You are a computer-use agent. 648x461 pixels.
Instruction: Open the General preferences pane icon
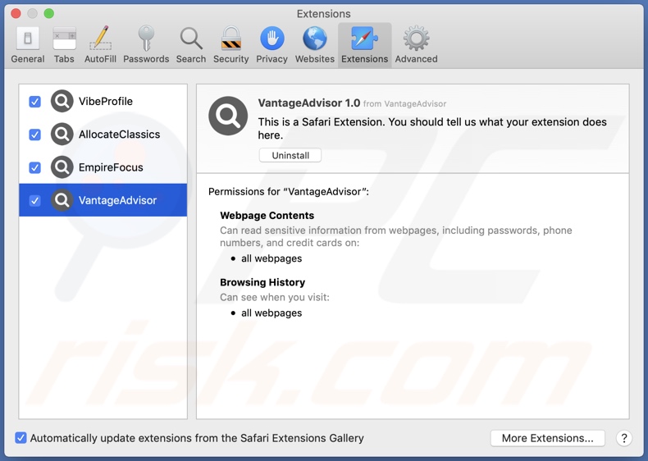28,39
